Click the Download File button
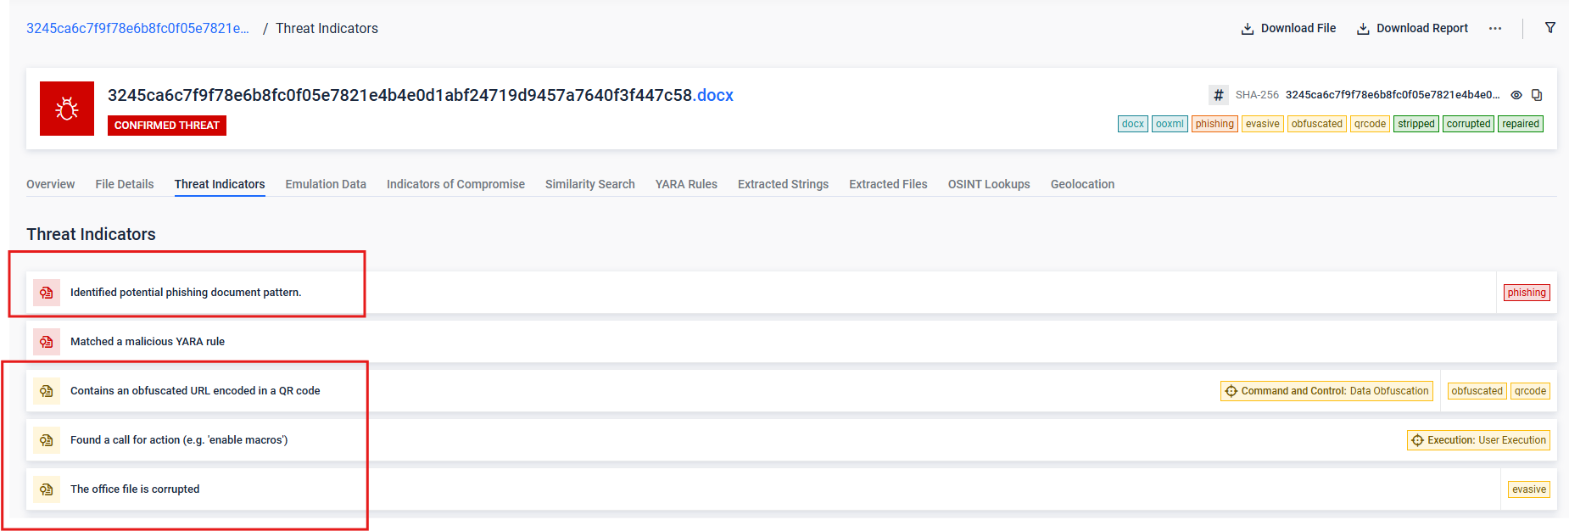Image resolution: width=1569 pixels, height=531 pixels. coord(1288,29)
